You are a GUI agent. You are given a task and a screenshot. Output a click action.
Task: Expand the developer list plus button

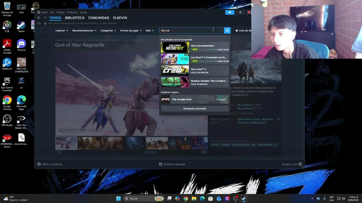[278, 119]
